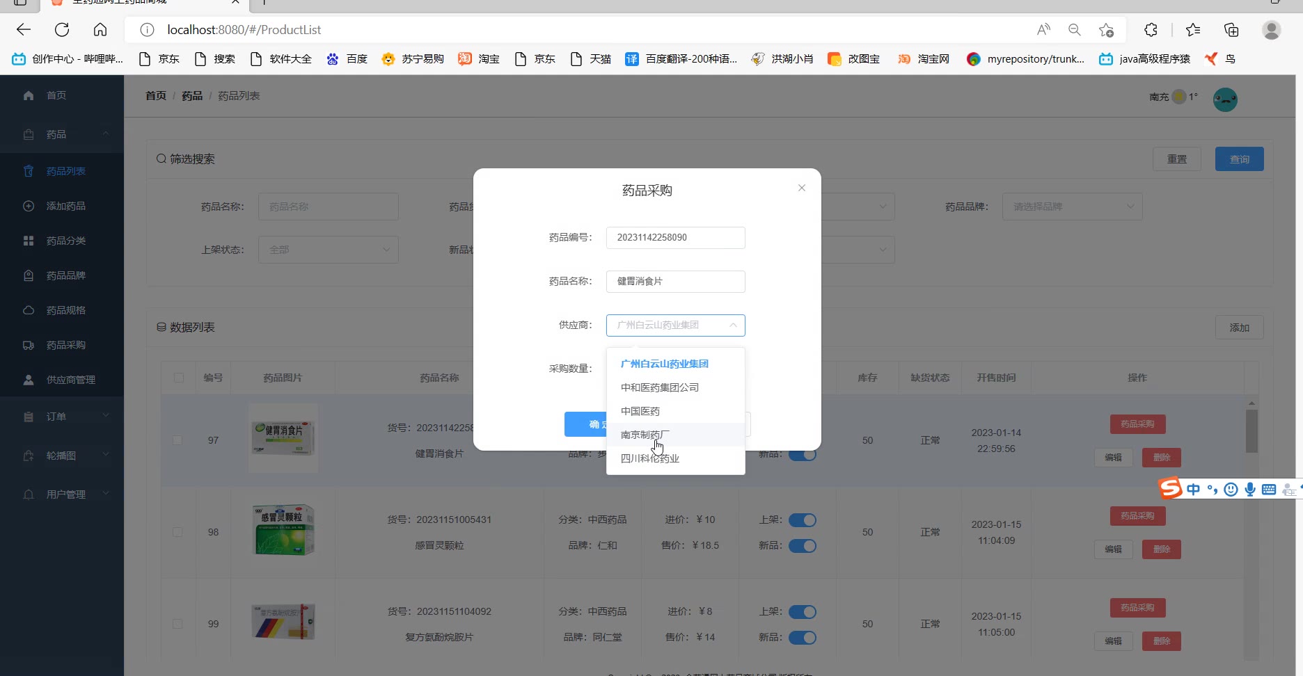
Task: Click the Sogou microphone voice input icon
Action: click(x=1250, y=490)
